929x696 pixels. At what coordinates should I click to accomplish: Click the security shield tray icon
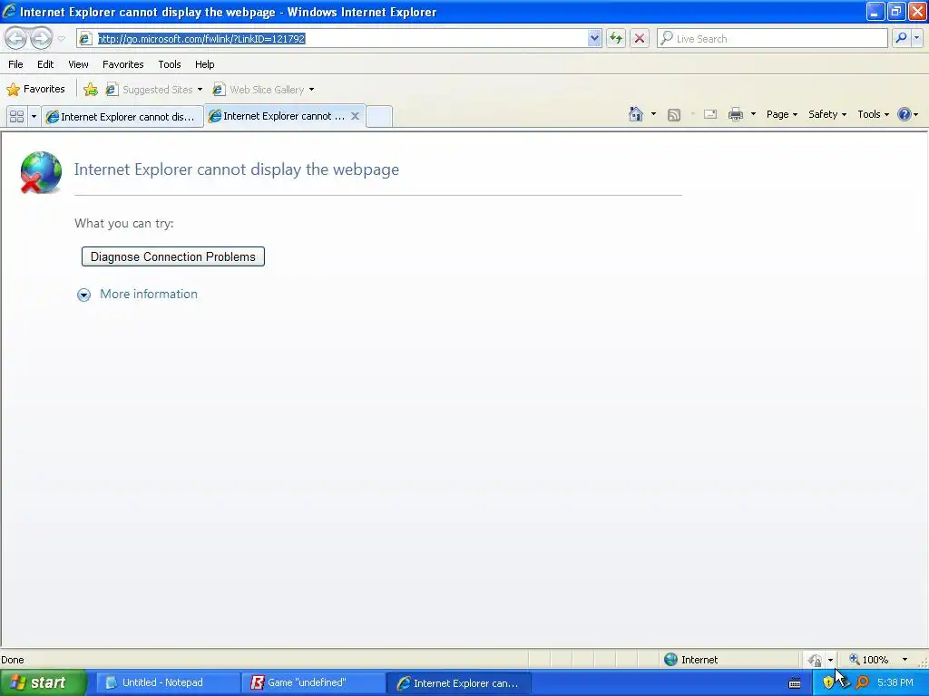[828, 682]
